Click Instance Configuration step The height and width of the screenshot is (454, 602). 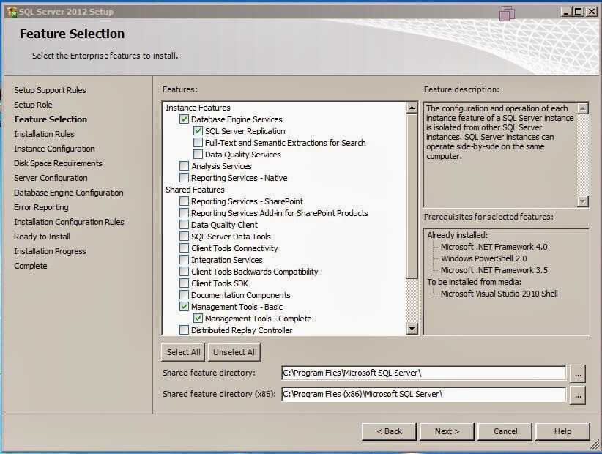click(x=54, y=149)
